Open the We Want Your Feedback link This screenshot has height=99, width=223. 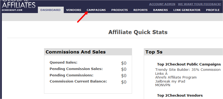click(x=200, y=4)
